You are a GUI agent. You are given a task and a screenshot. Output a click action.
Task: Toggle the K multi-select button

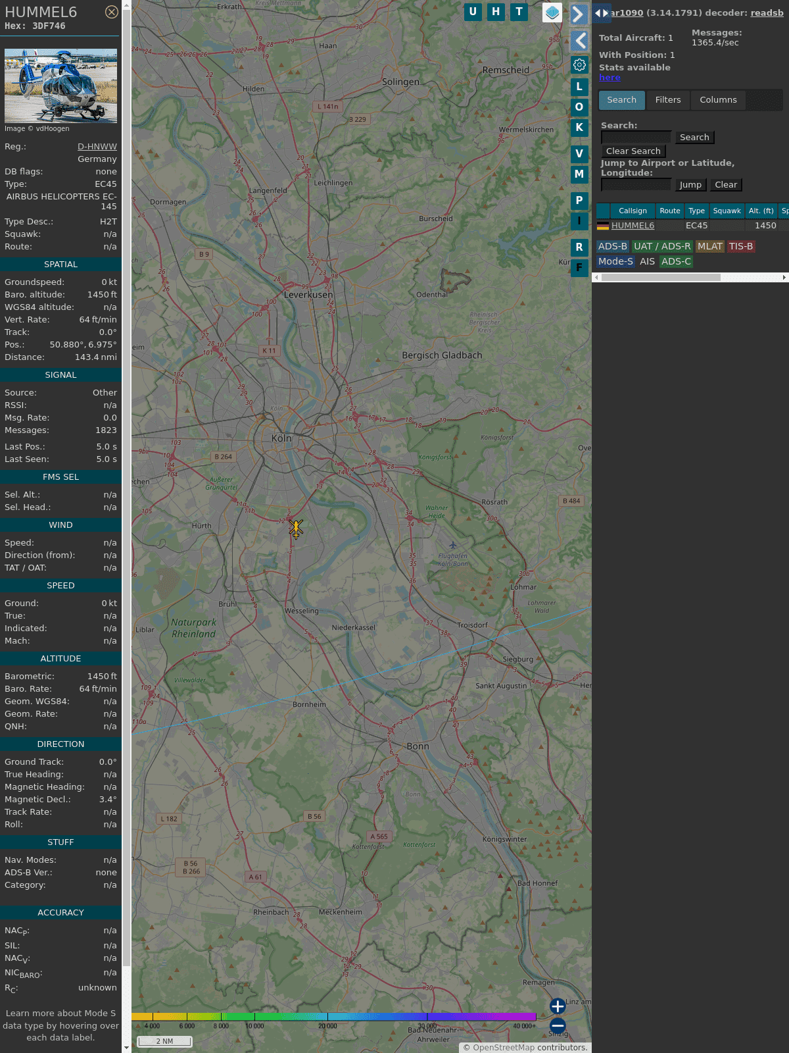[579, 128]
